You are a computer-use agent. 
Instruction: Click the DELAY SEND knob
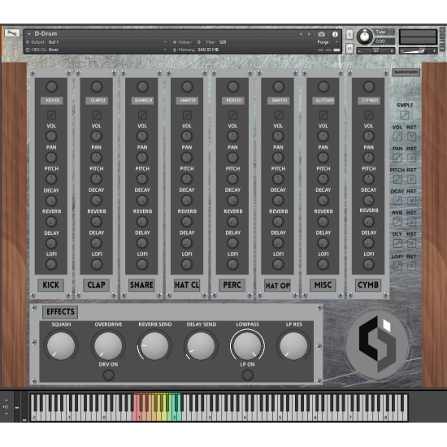click(201, 345)
